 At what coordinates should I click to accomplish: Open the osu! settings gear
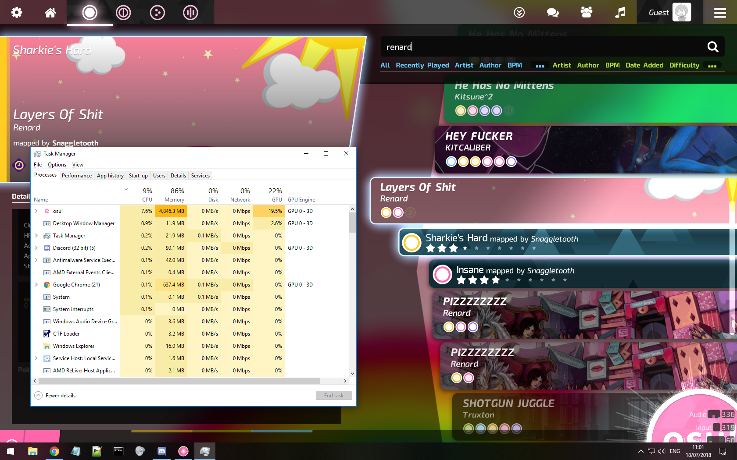[16, 12]
